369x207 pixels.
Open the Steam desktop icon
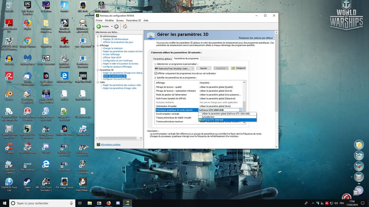(x=28, y=183)
